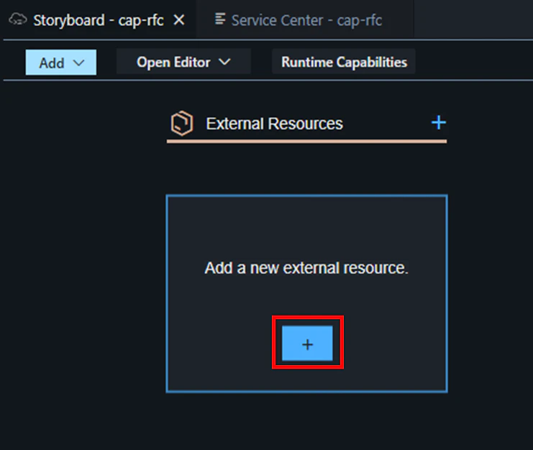Select the Storyboard - cap-rfc tab
The width and height of the screenshot is (533, 450).
[x=98, y=19]
